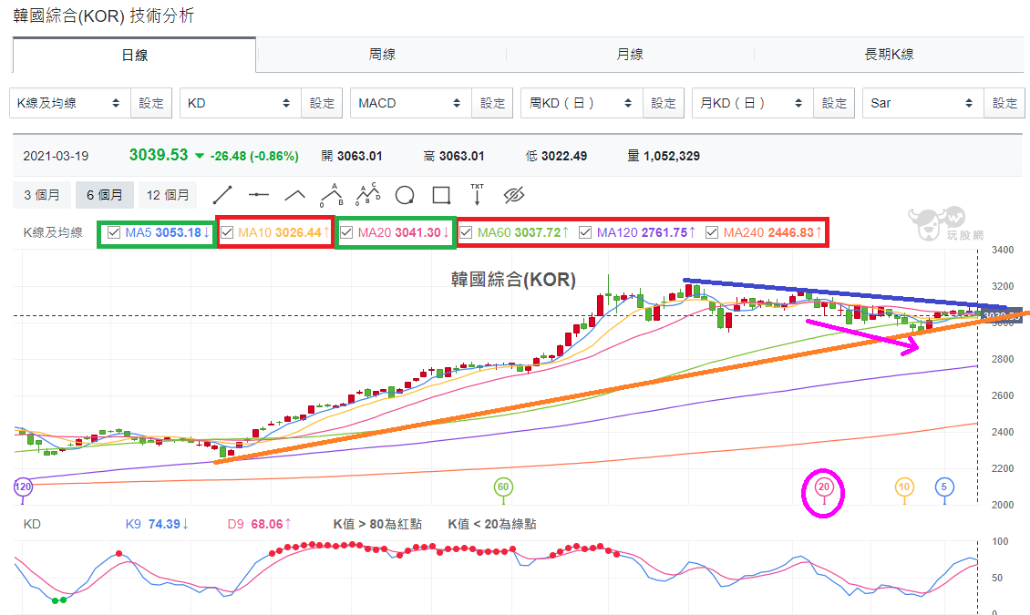Open the KD indicator dropdown
This screenshot has height=615, width=1030.
[241, 103]
